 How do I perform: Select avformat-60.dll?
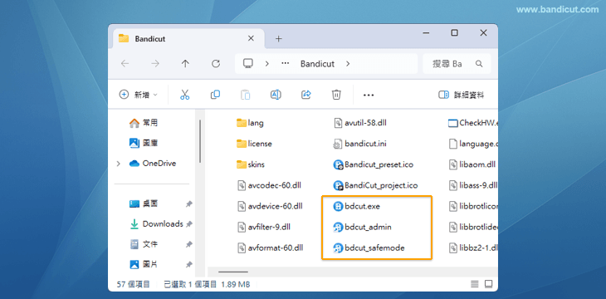[x=270, y=248]
